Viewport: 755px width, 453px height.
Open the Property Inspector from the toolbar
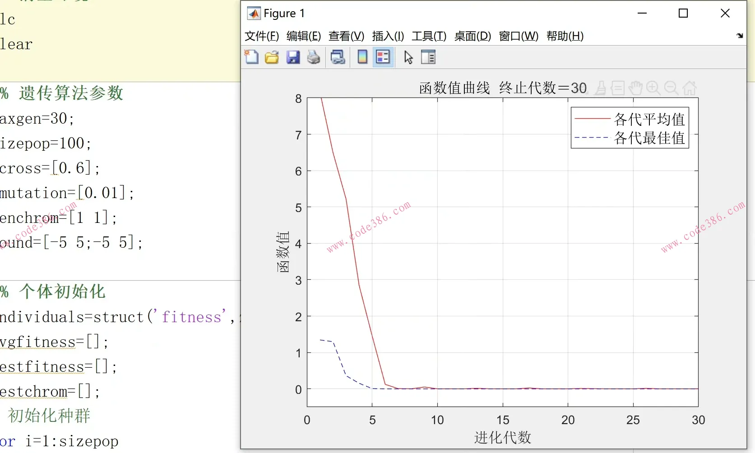pyautogui.click(x=428, y=57)
